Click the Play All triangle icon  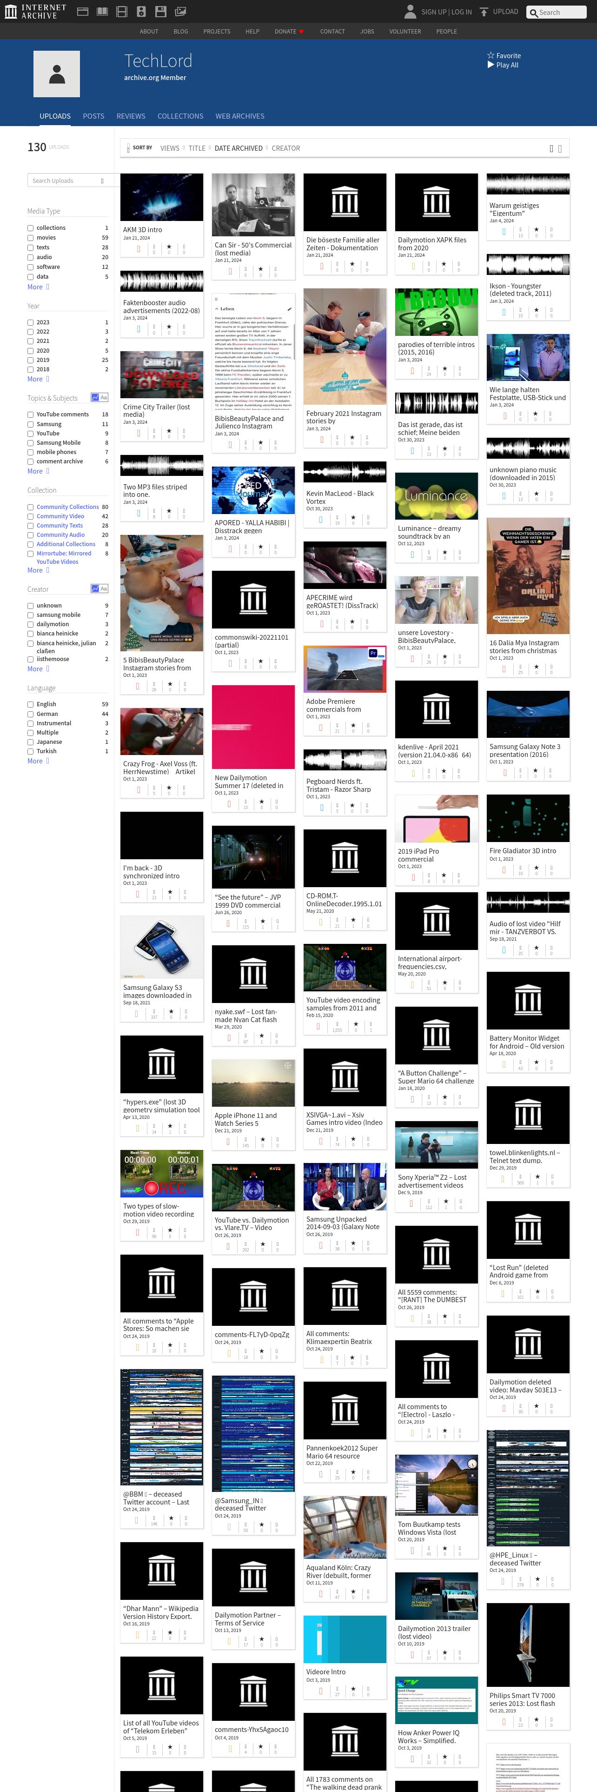491,65
